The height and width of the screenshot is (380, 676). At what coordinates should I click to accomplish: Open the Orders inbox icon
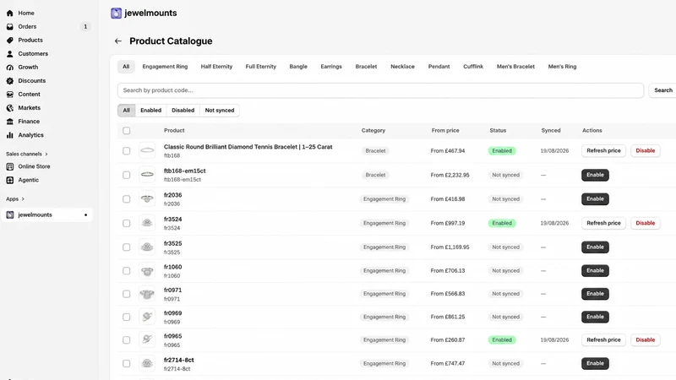click(10, 27)
